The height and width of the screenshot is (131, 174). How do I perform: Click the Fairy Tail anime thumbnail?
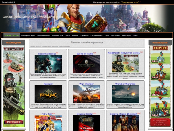coord(48,123)
